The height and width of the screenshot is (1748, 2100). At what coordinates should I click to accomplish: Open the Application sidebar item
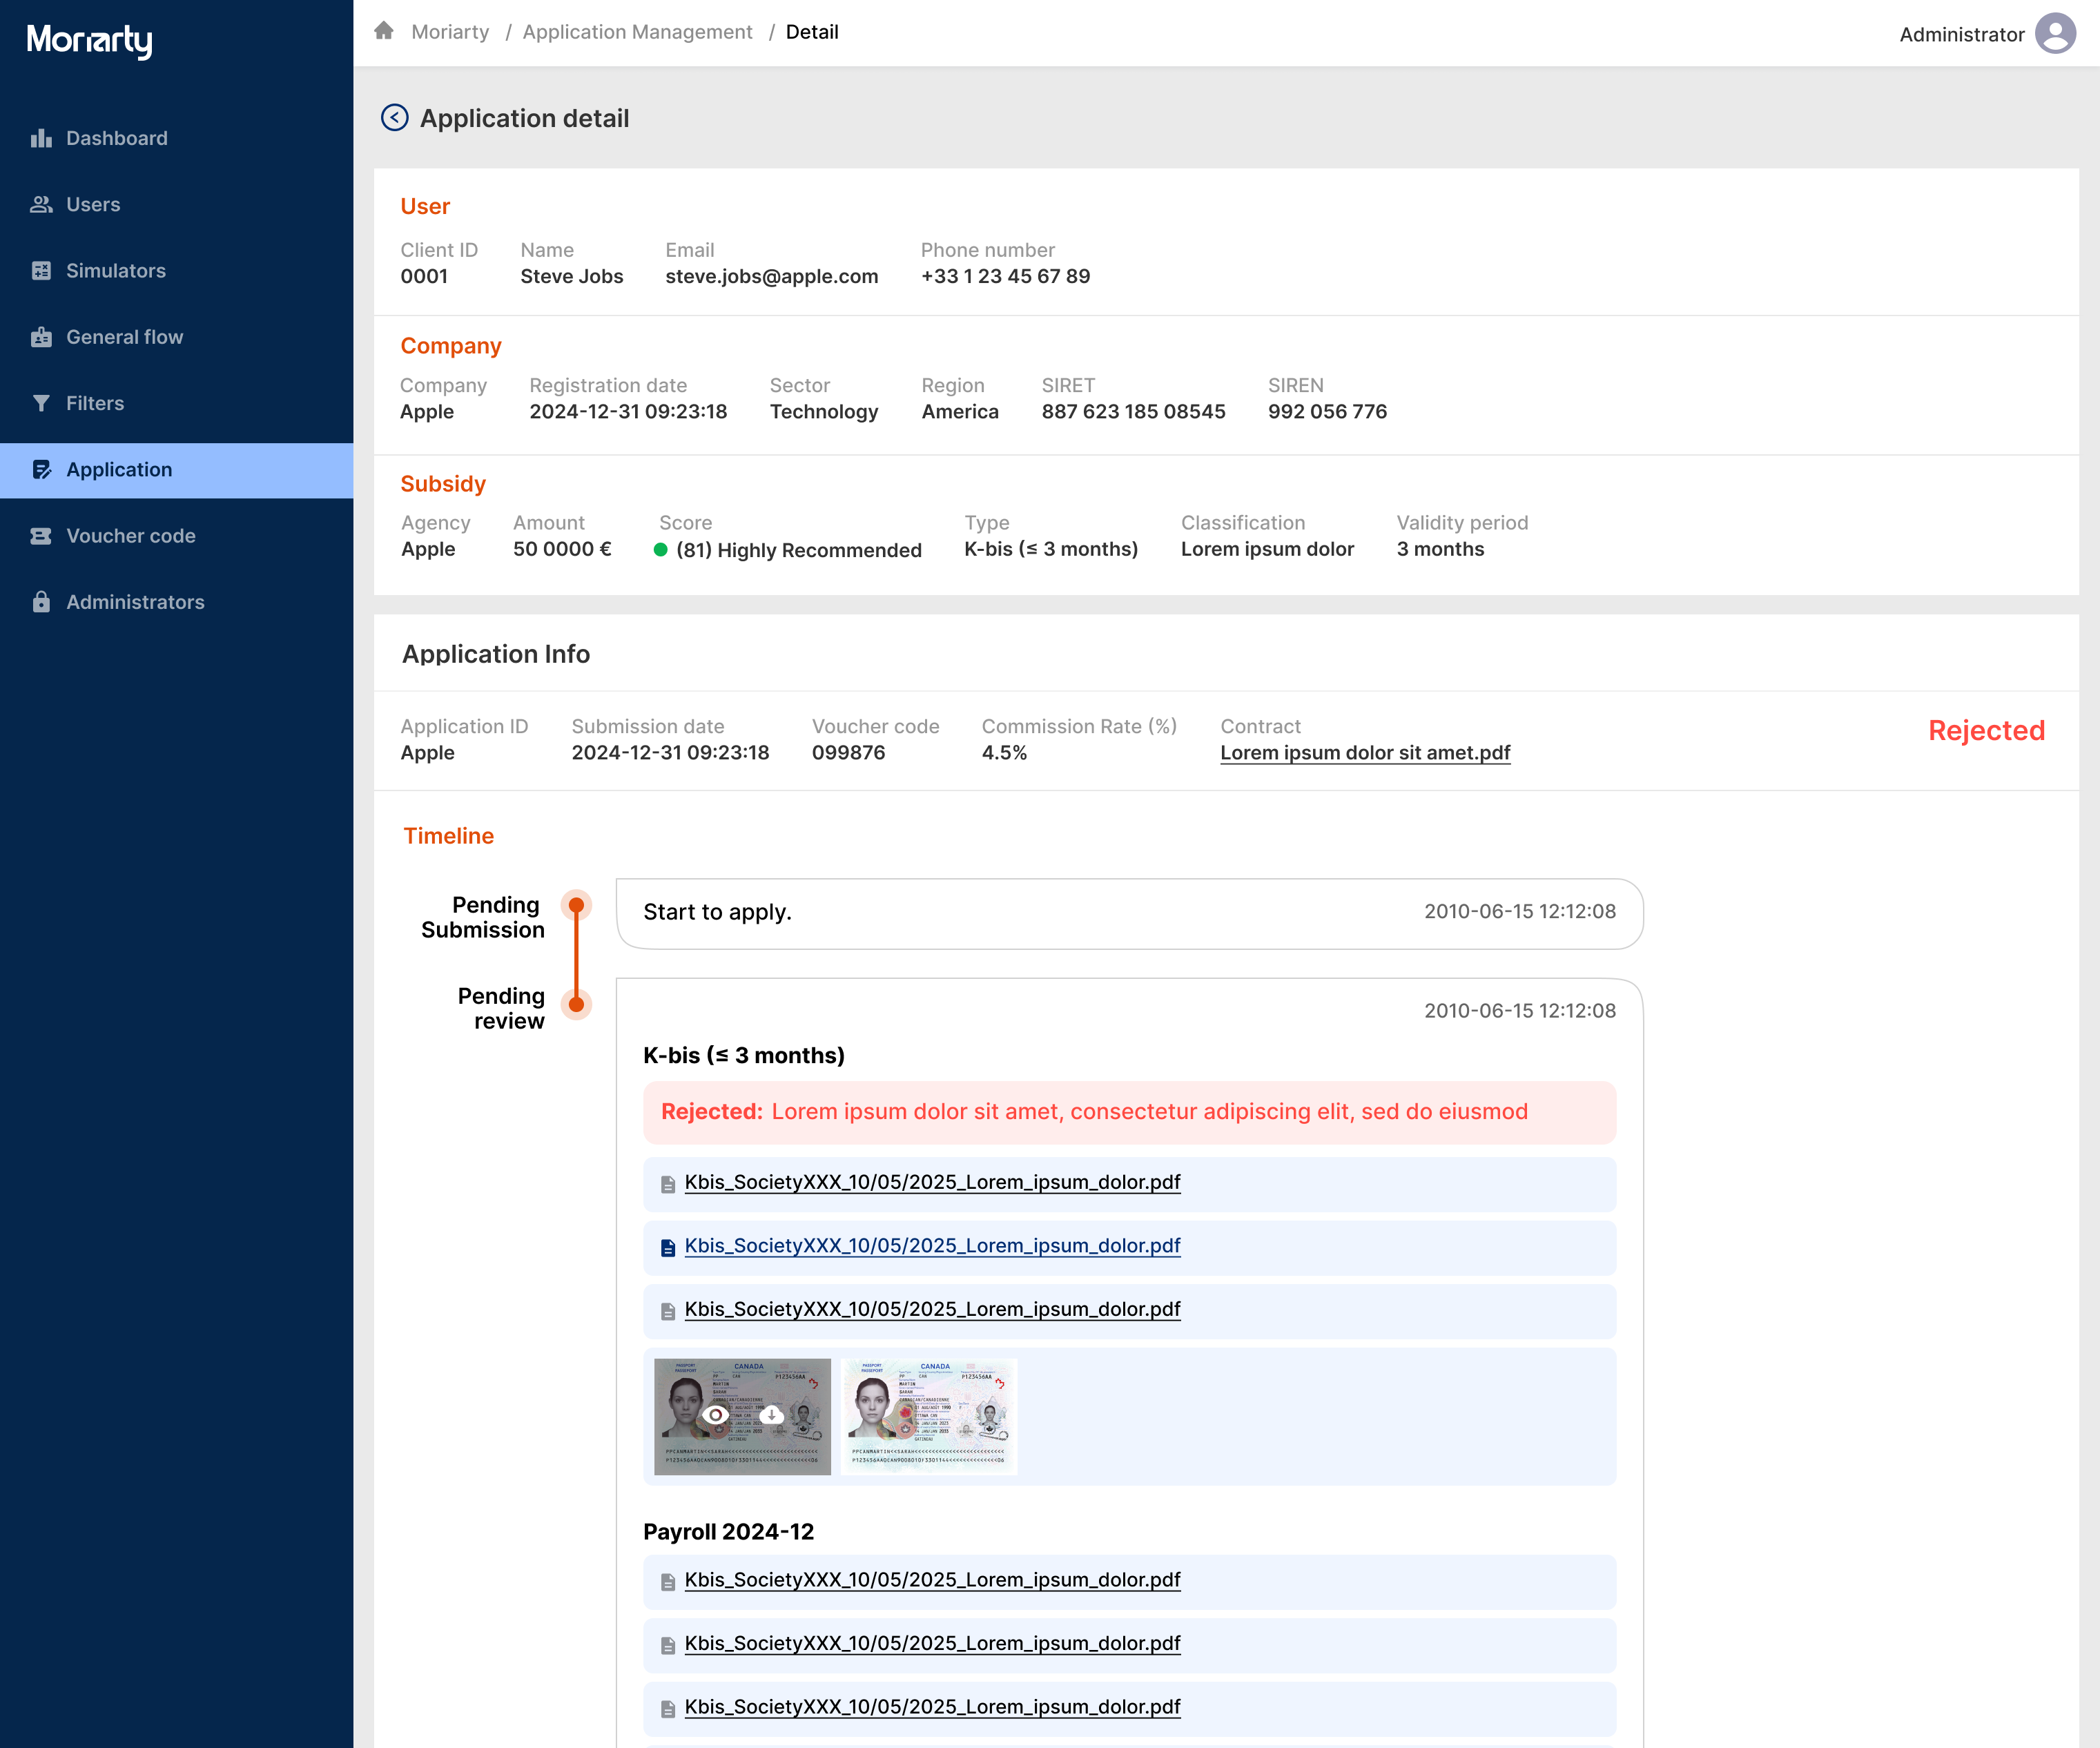click(x=119, y=470)
